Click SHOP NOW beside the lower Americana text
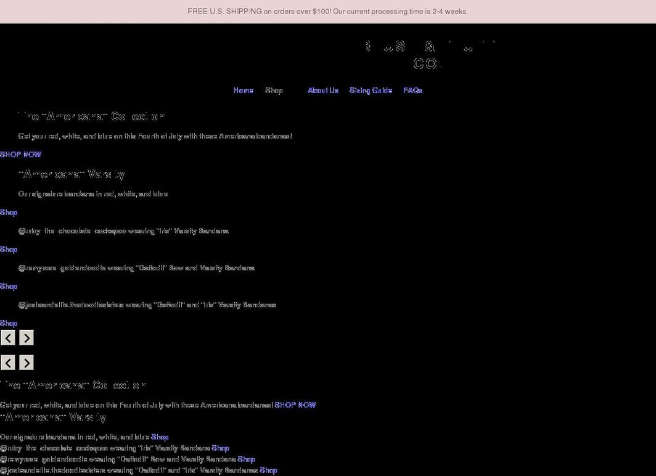656x476 pixels. (x=295, y=405)
